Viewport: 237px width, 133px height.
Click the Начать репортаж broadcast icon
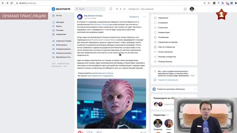pos(155,52)
